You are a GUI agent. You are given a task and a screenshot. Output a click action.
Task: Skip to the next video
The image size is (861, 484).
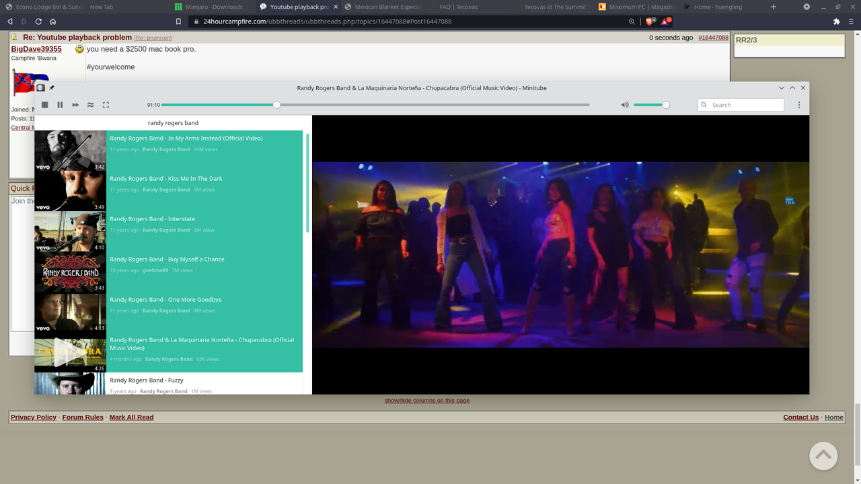pos(75,105)
